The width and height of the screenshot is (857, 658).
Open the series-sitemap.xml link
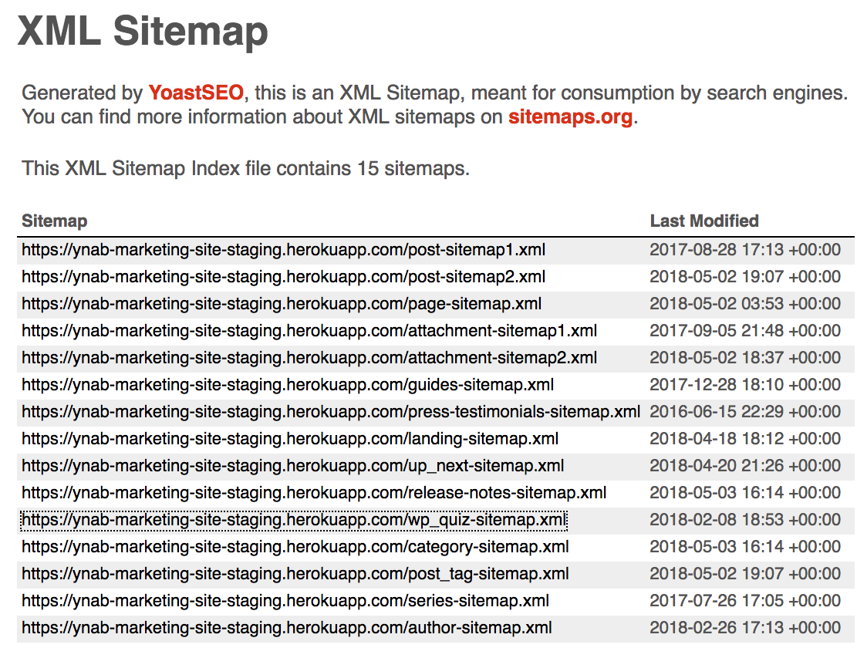click(285, 601)
